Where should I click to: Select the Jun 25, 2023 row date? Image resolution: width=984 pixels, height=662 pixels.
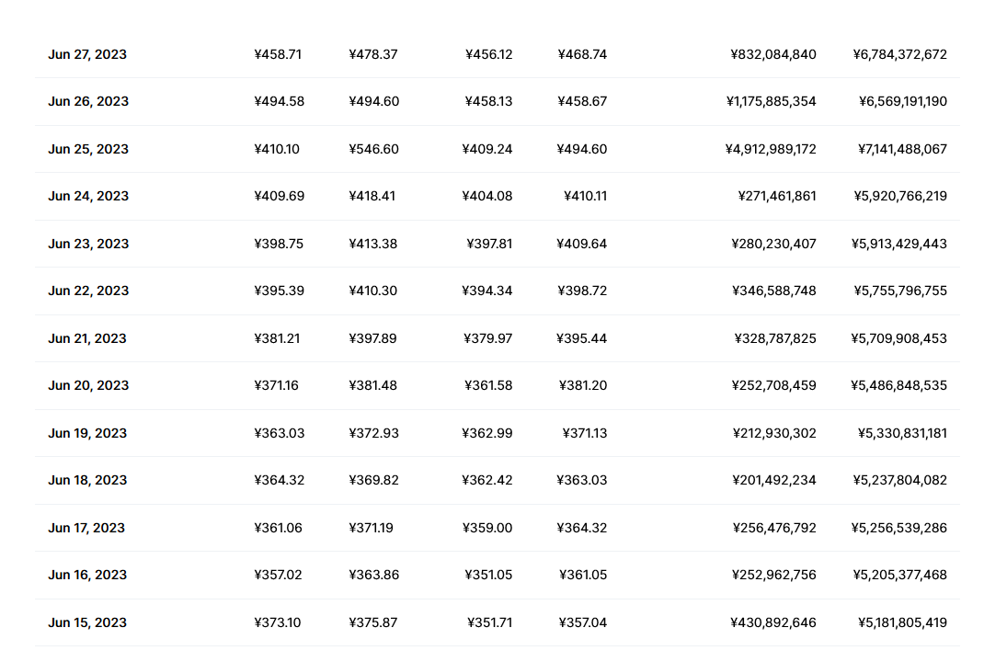[87, 149]
